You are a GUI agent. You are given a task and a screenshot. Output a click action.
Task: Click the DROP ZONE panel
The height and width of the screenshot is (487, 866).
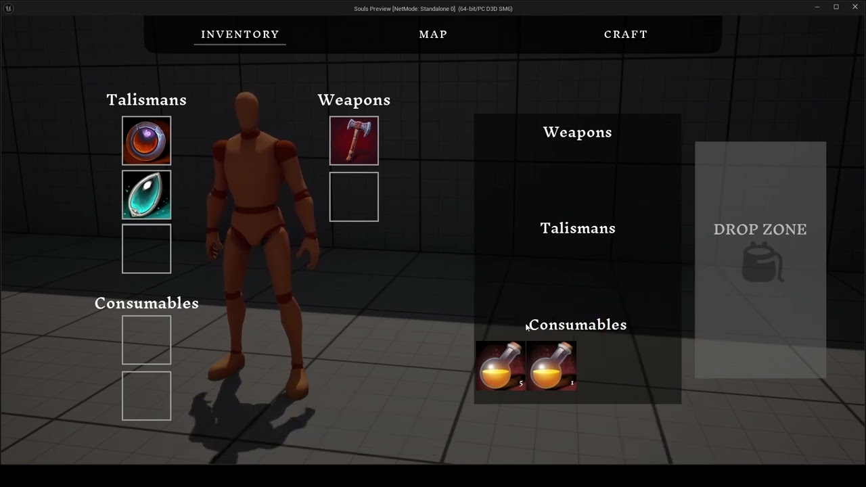tap(760, 260)
